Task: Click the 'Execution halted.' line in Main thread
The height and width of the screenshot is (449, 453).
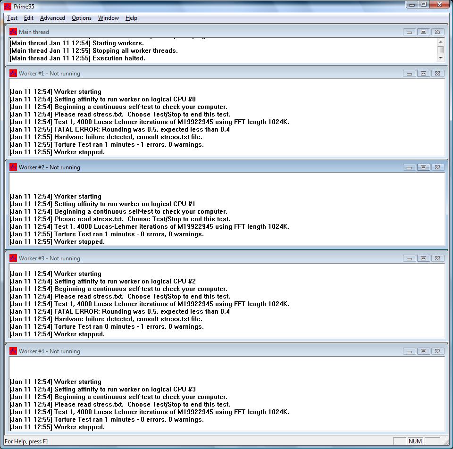Action: [x=77, y=58]
